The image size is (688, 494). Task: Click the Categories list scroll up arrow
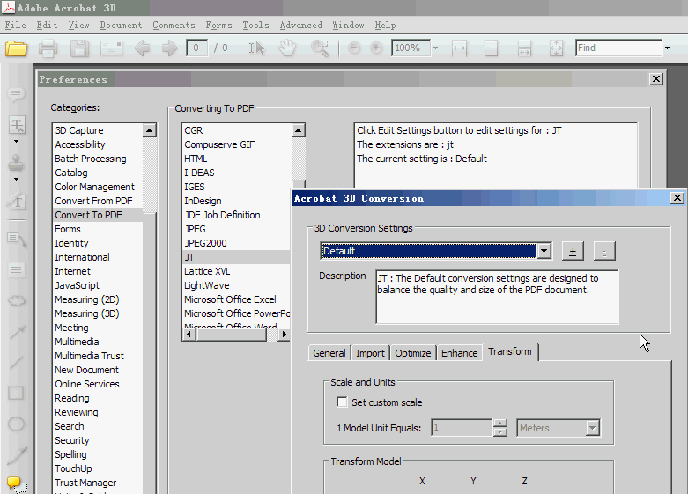[x=149, y=130]
